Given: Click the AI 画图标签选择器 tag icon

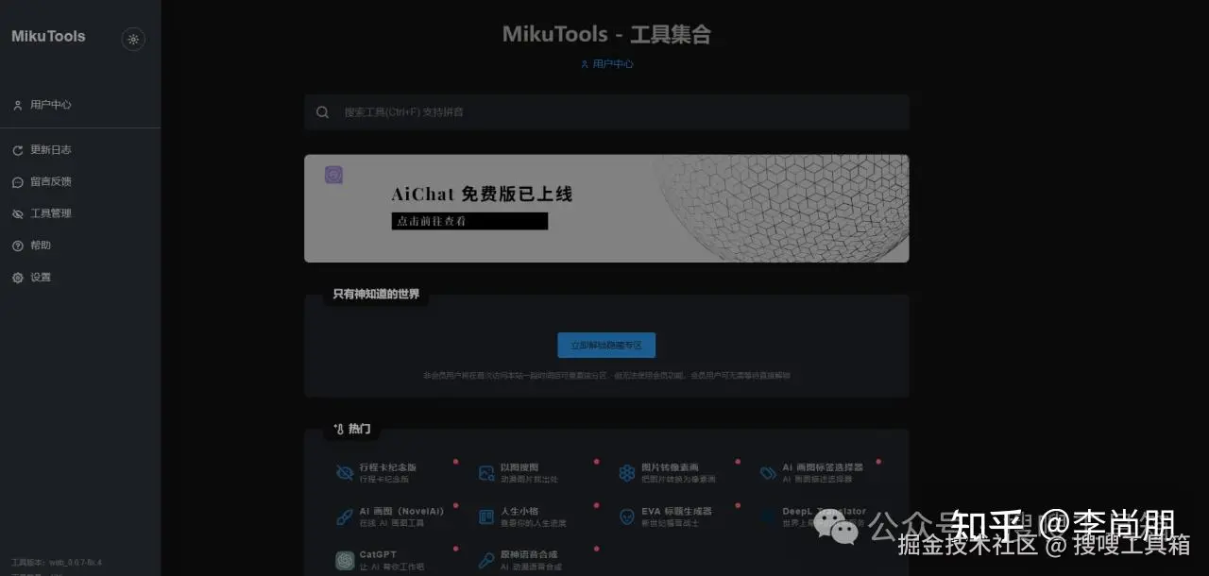Looking at the screenshot, I should coord(768,473).
